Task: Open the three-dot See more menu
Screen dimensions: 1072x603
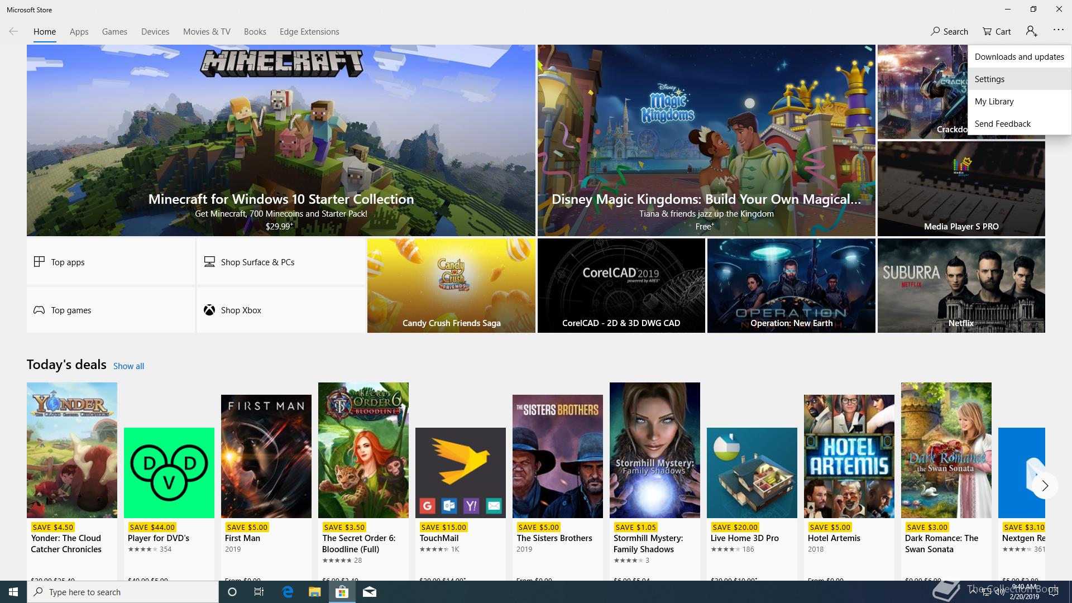Action: 1058,30
